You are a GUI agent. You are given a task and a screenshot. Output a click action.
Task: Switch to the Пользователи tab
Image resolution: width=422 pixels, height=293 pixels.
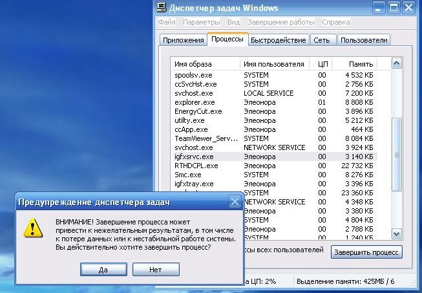coord(364,40)
